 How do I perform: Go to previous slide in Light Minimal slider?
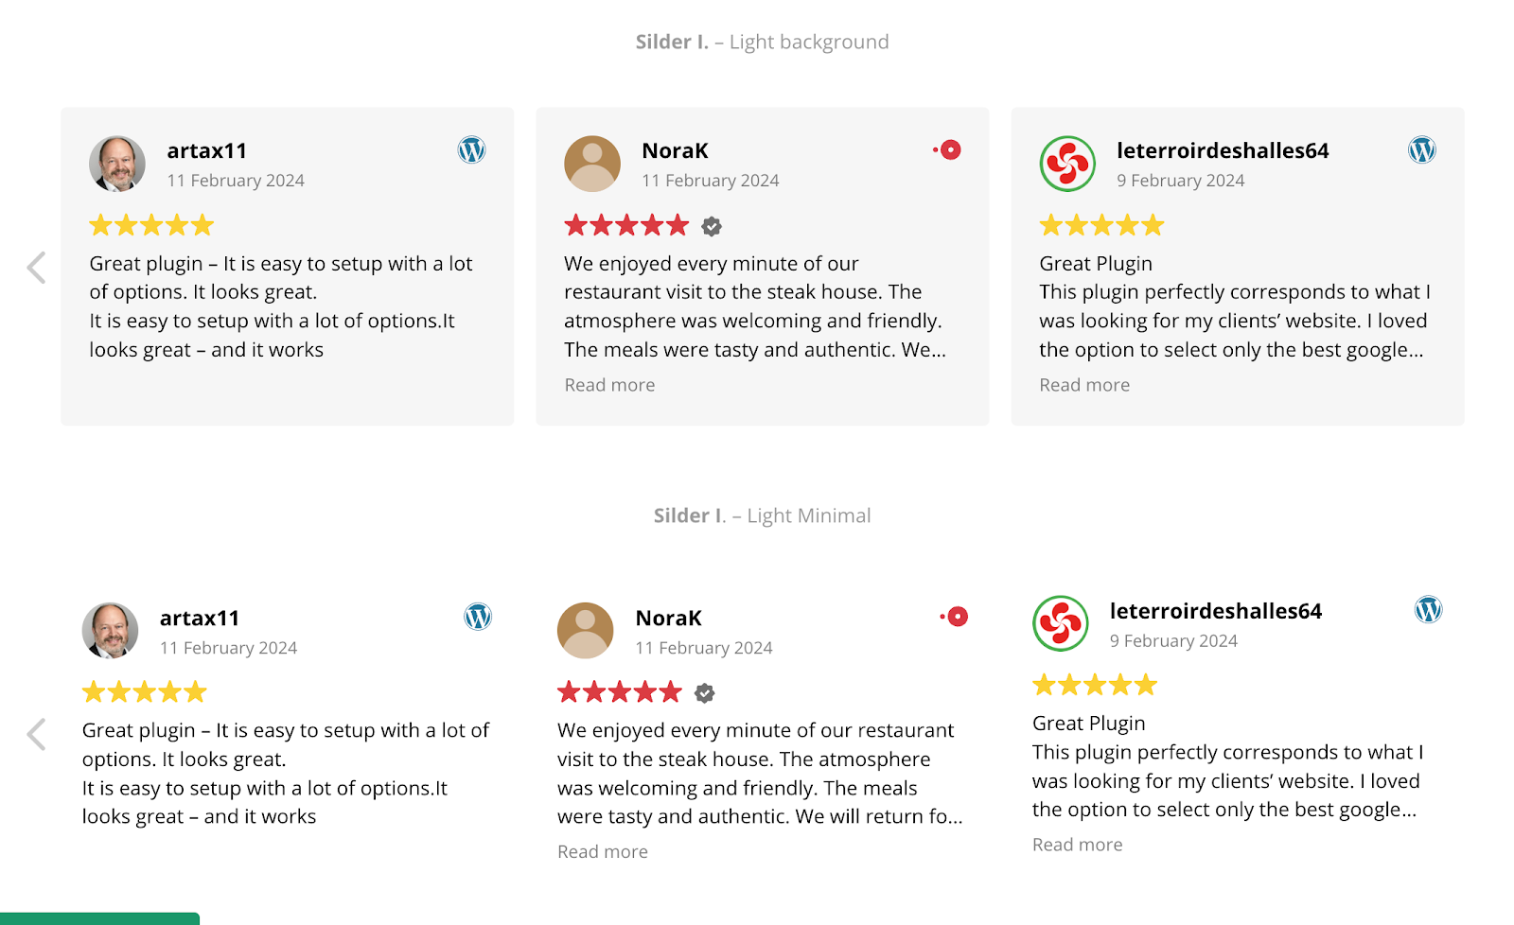click(x=37, y=734)
